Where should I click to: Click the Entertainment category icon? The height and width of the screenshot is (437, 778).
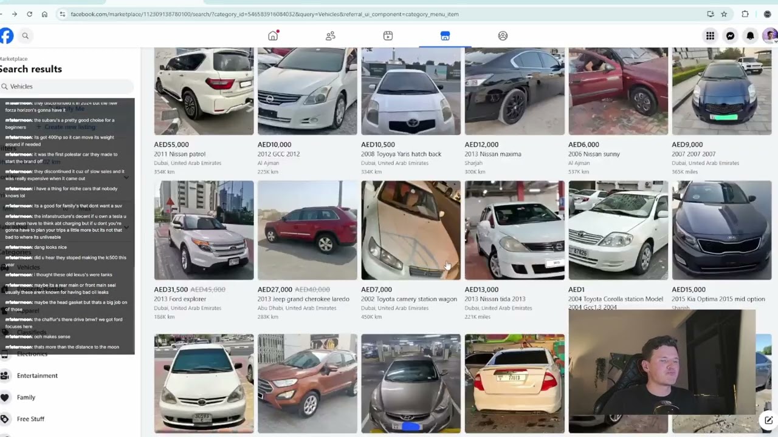click(5, 376)
